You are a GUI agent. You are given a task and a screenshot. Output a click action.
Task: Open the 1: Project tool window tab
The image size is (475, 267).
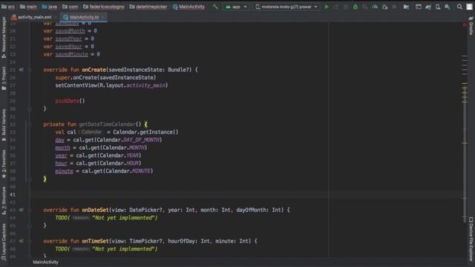click(x=4, y=78)
